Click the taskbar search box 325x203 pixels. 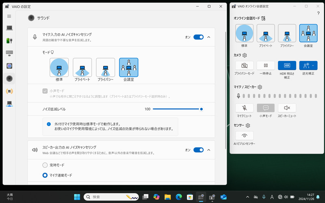click(x=111, y=197)
